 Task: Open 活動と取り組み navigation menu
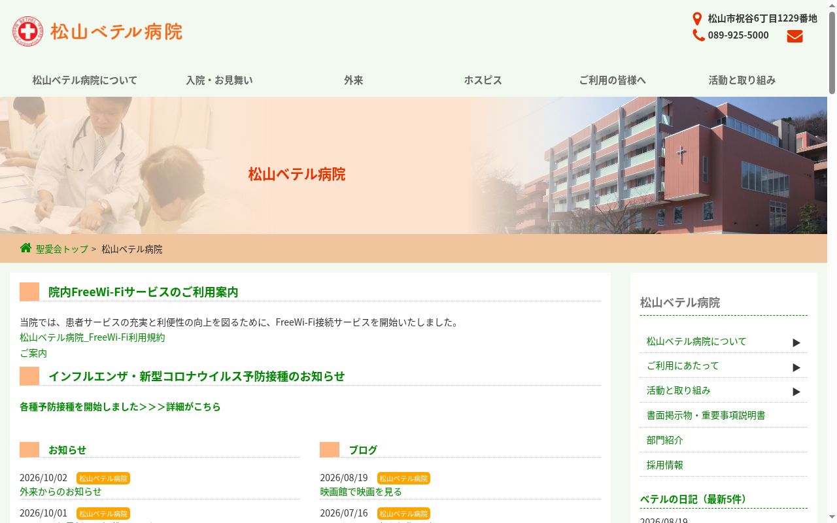(742, 80)
